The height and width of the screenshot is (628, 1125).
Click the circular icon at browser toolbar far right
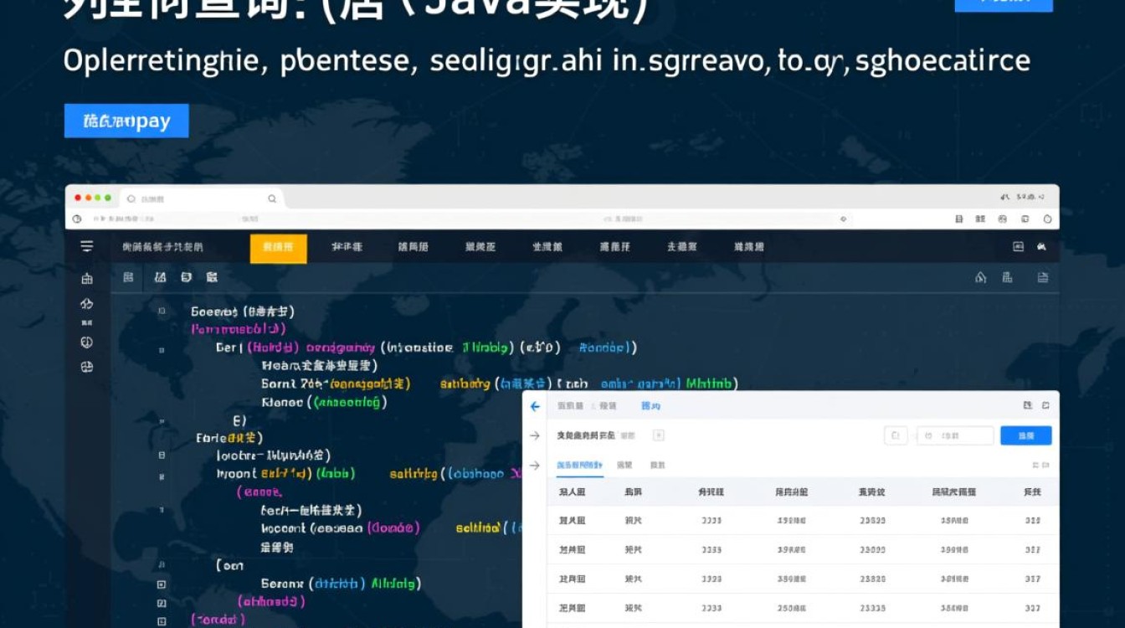point(1046,219)
